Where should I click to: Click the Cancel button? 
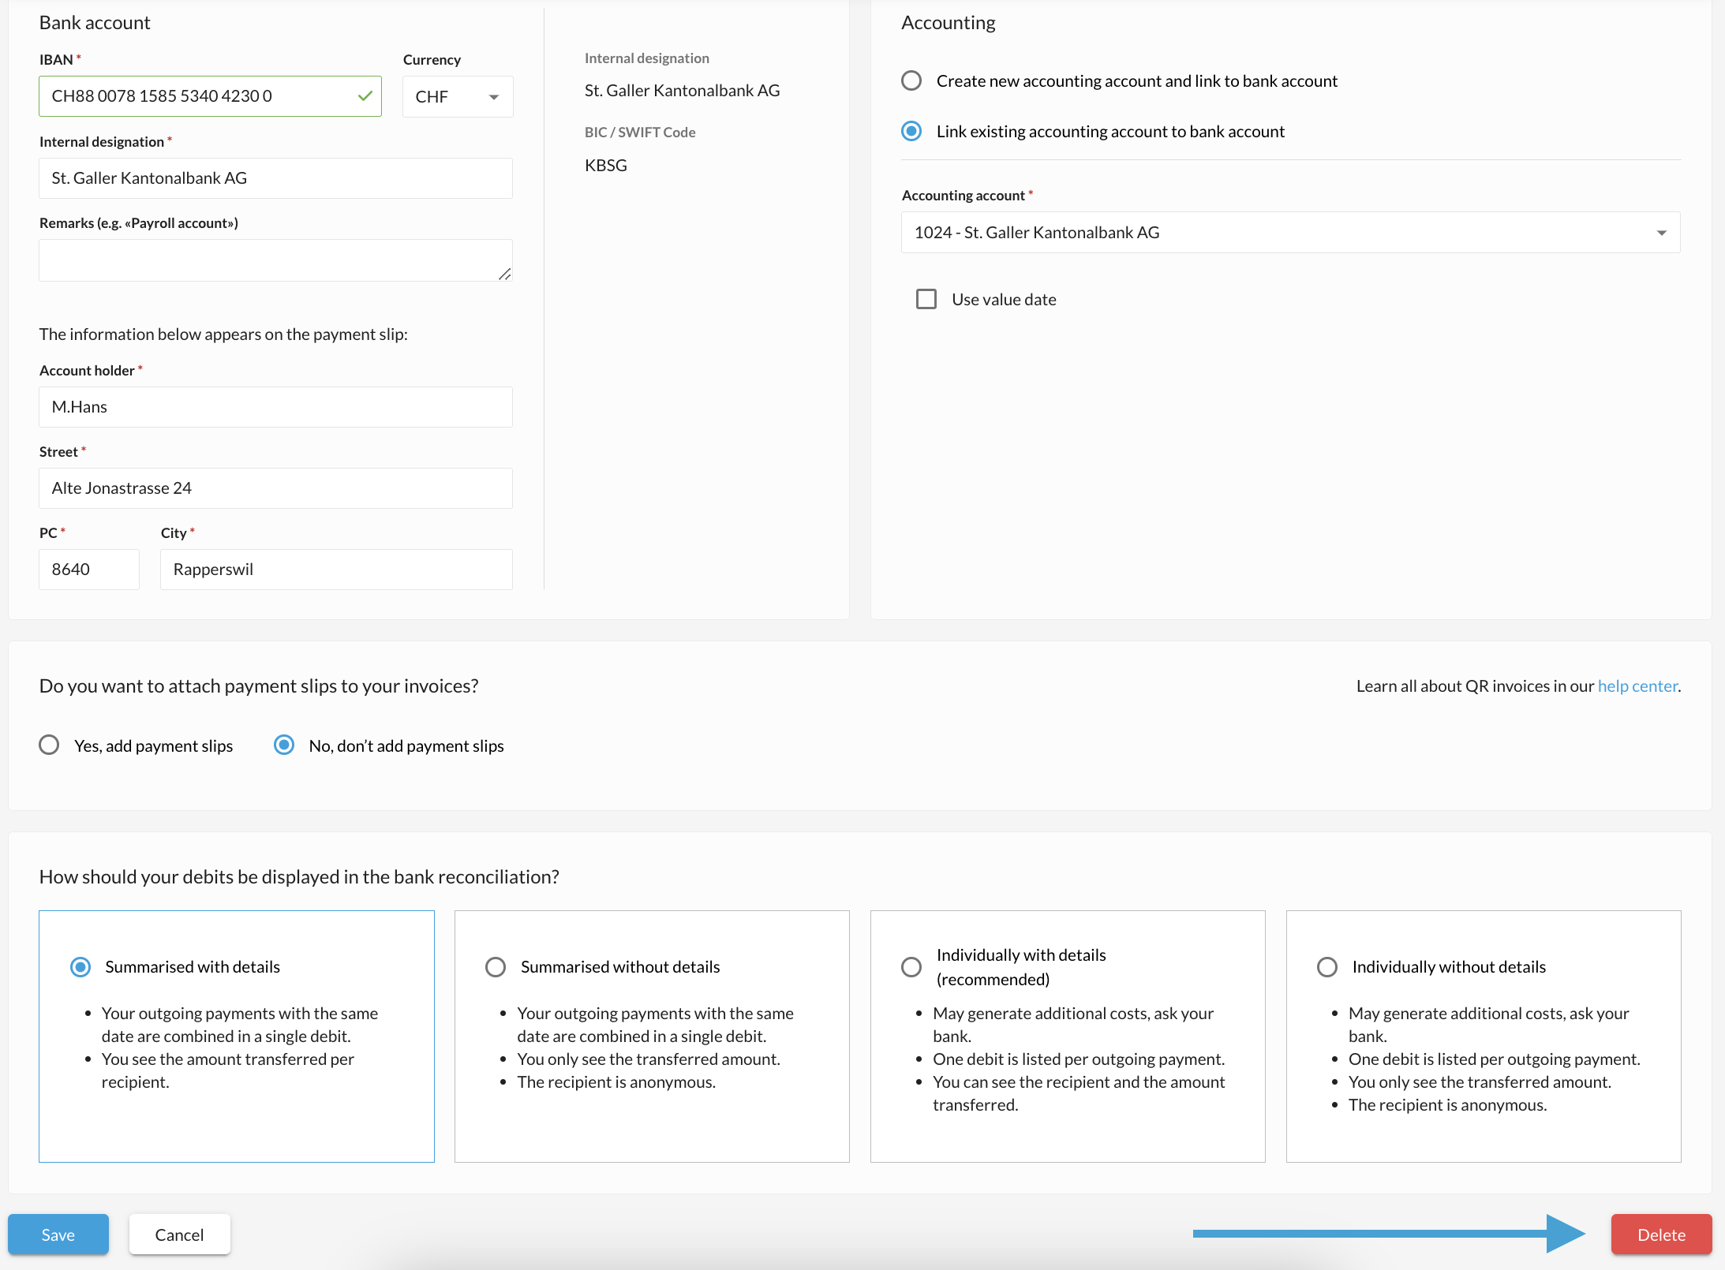pyautogui.click(x=180, y=1235)
